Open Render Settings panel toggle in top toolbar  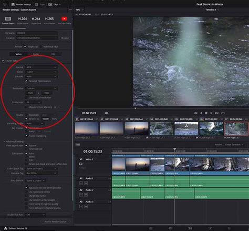pyautogui.click(x=21, y=4)
